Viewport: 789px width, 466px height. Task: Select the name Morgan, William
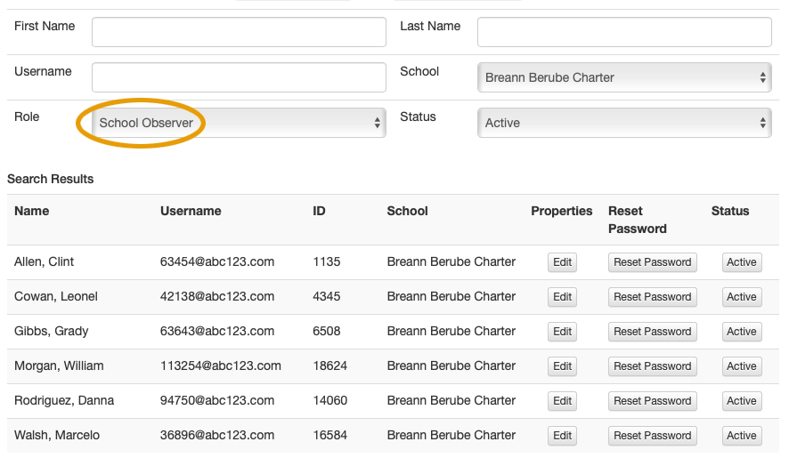[x=59, y=366]
